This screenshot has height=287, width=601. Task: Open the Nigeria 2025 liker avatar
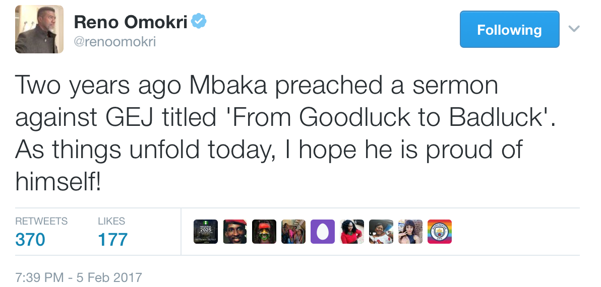pyautogui.click(x=206, y=232)
